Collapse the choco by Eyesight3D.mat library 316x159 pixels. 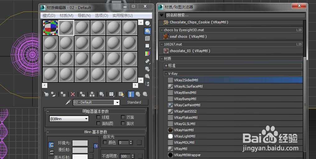pos(162,30)
